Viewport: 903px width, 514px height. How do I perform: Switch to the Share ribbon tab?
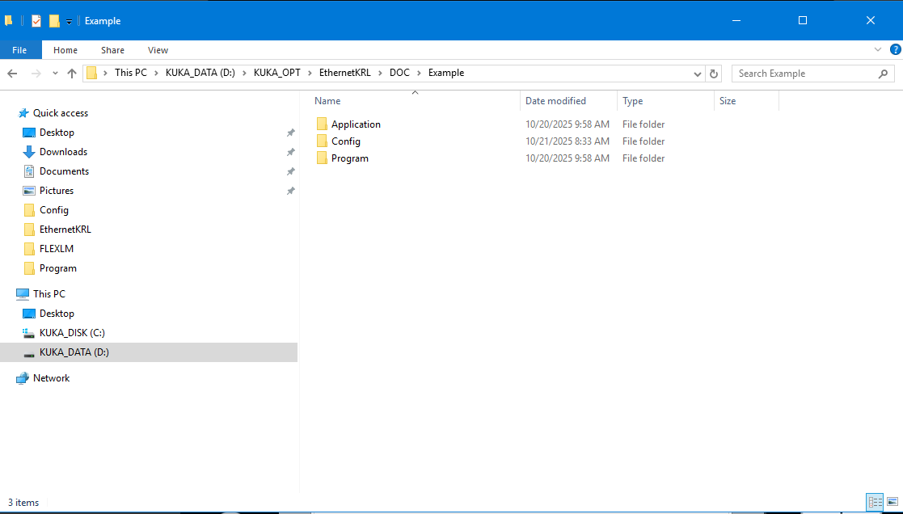point(113,50)
